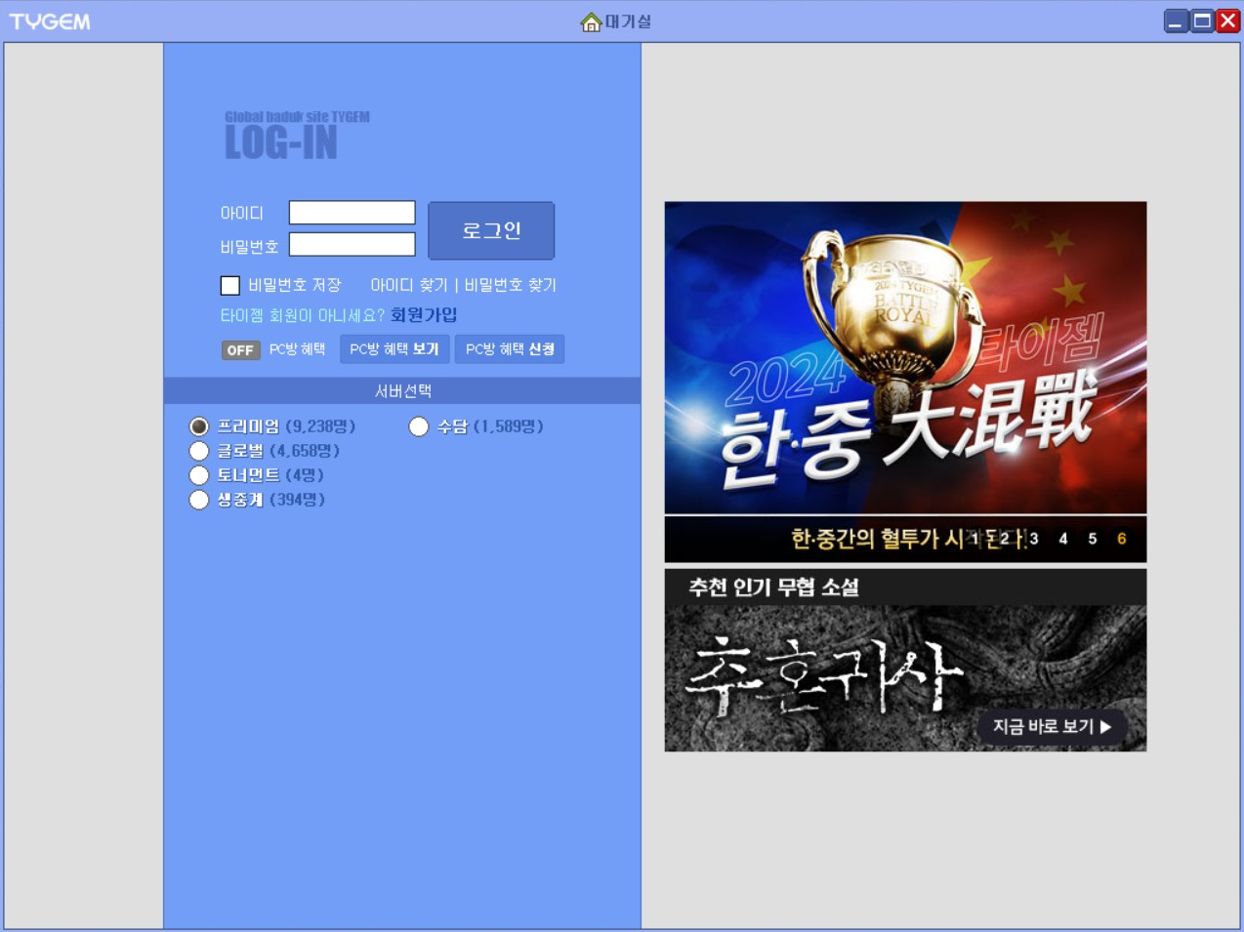Enable 비밀번호 저장 checkbox
Screen dimensions: 1244x932
(230, 285)
